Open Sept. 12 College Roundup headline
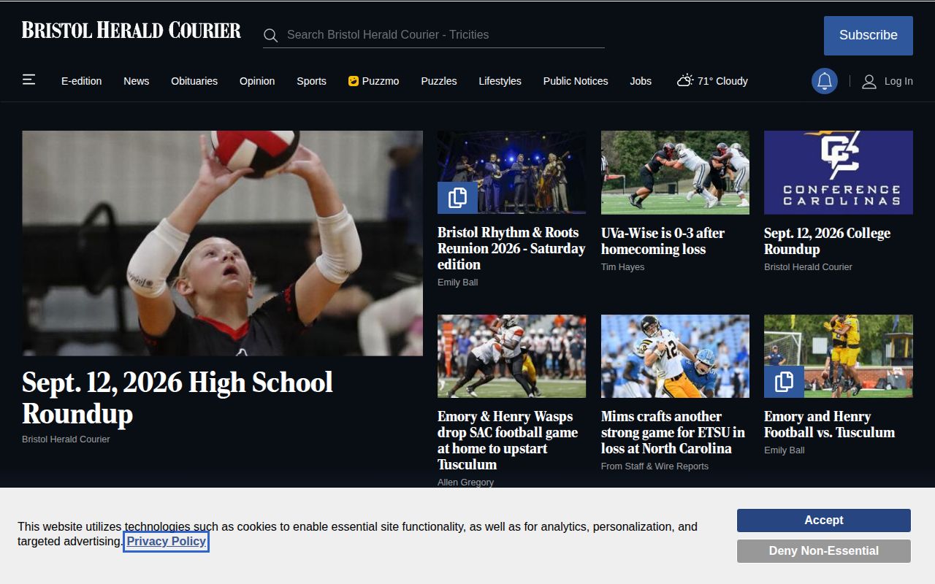This screenshot has width=935, height=584. [827, 241]
